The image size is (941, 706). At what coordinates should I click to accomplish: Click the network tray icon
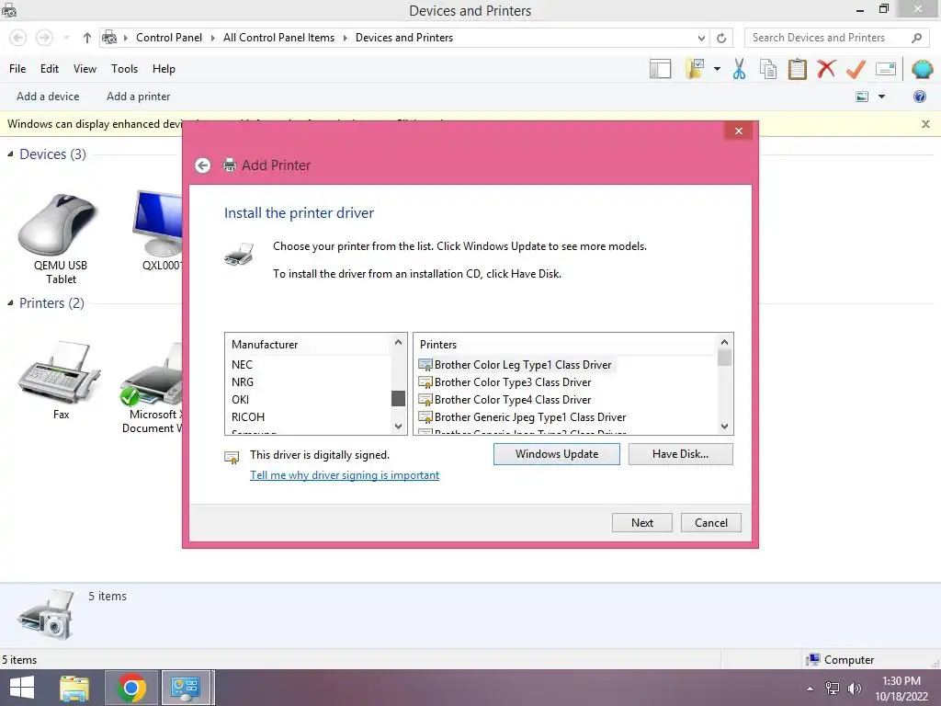(x=833, y=689)
